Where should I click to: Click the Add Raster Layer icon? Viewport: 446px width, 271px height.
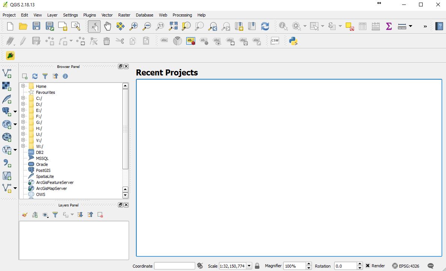coord(7,86)
